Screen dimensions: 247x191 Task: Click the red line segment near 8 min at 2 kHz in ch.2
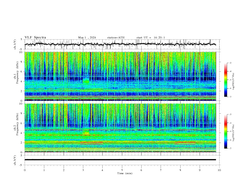(185, 142)
